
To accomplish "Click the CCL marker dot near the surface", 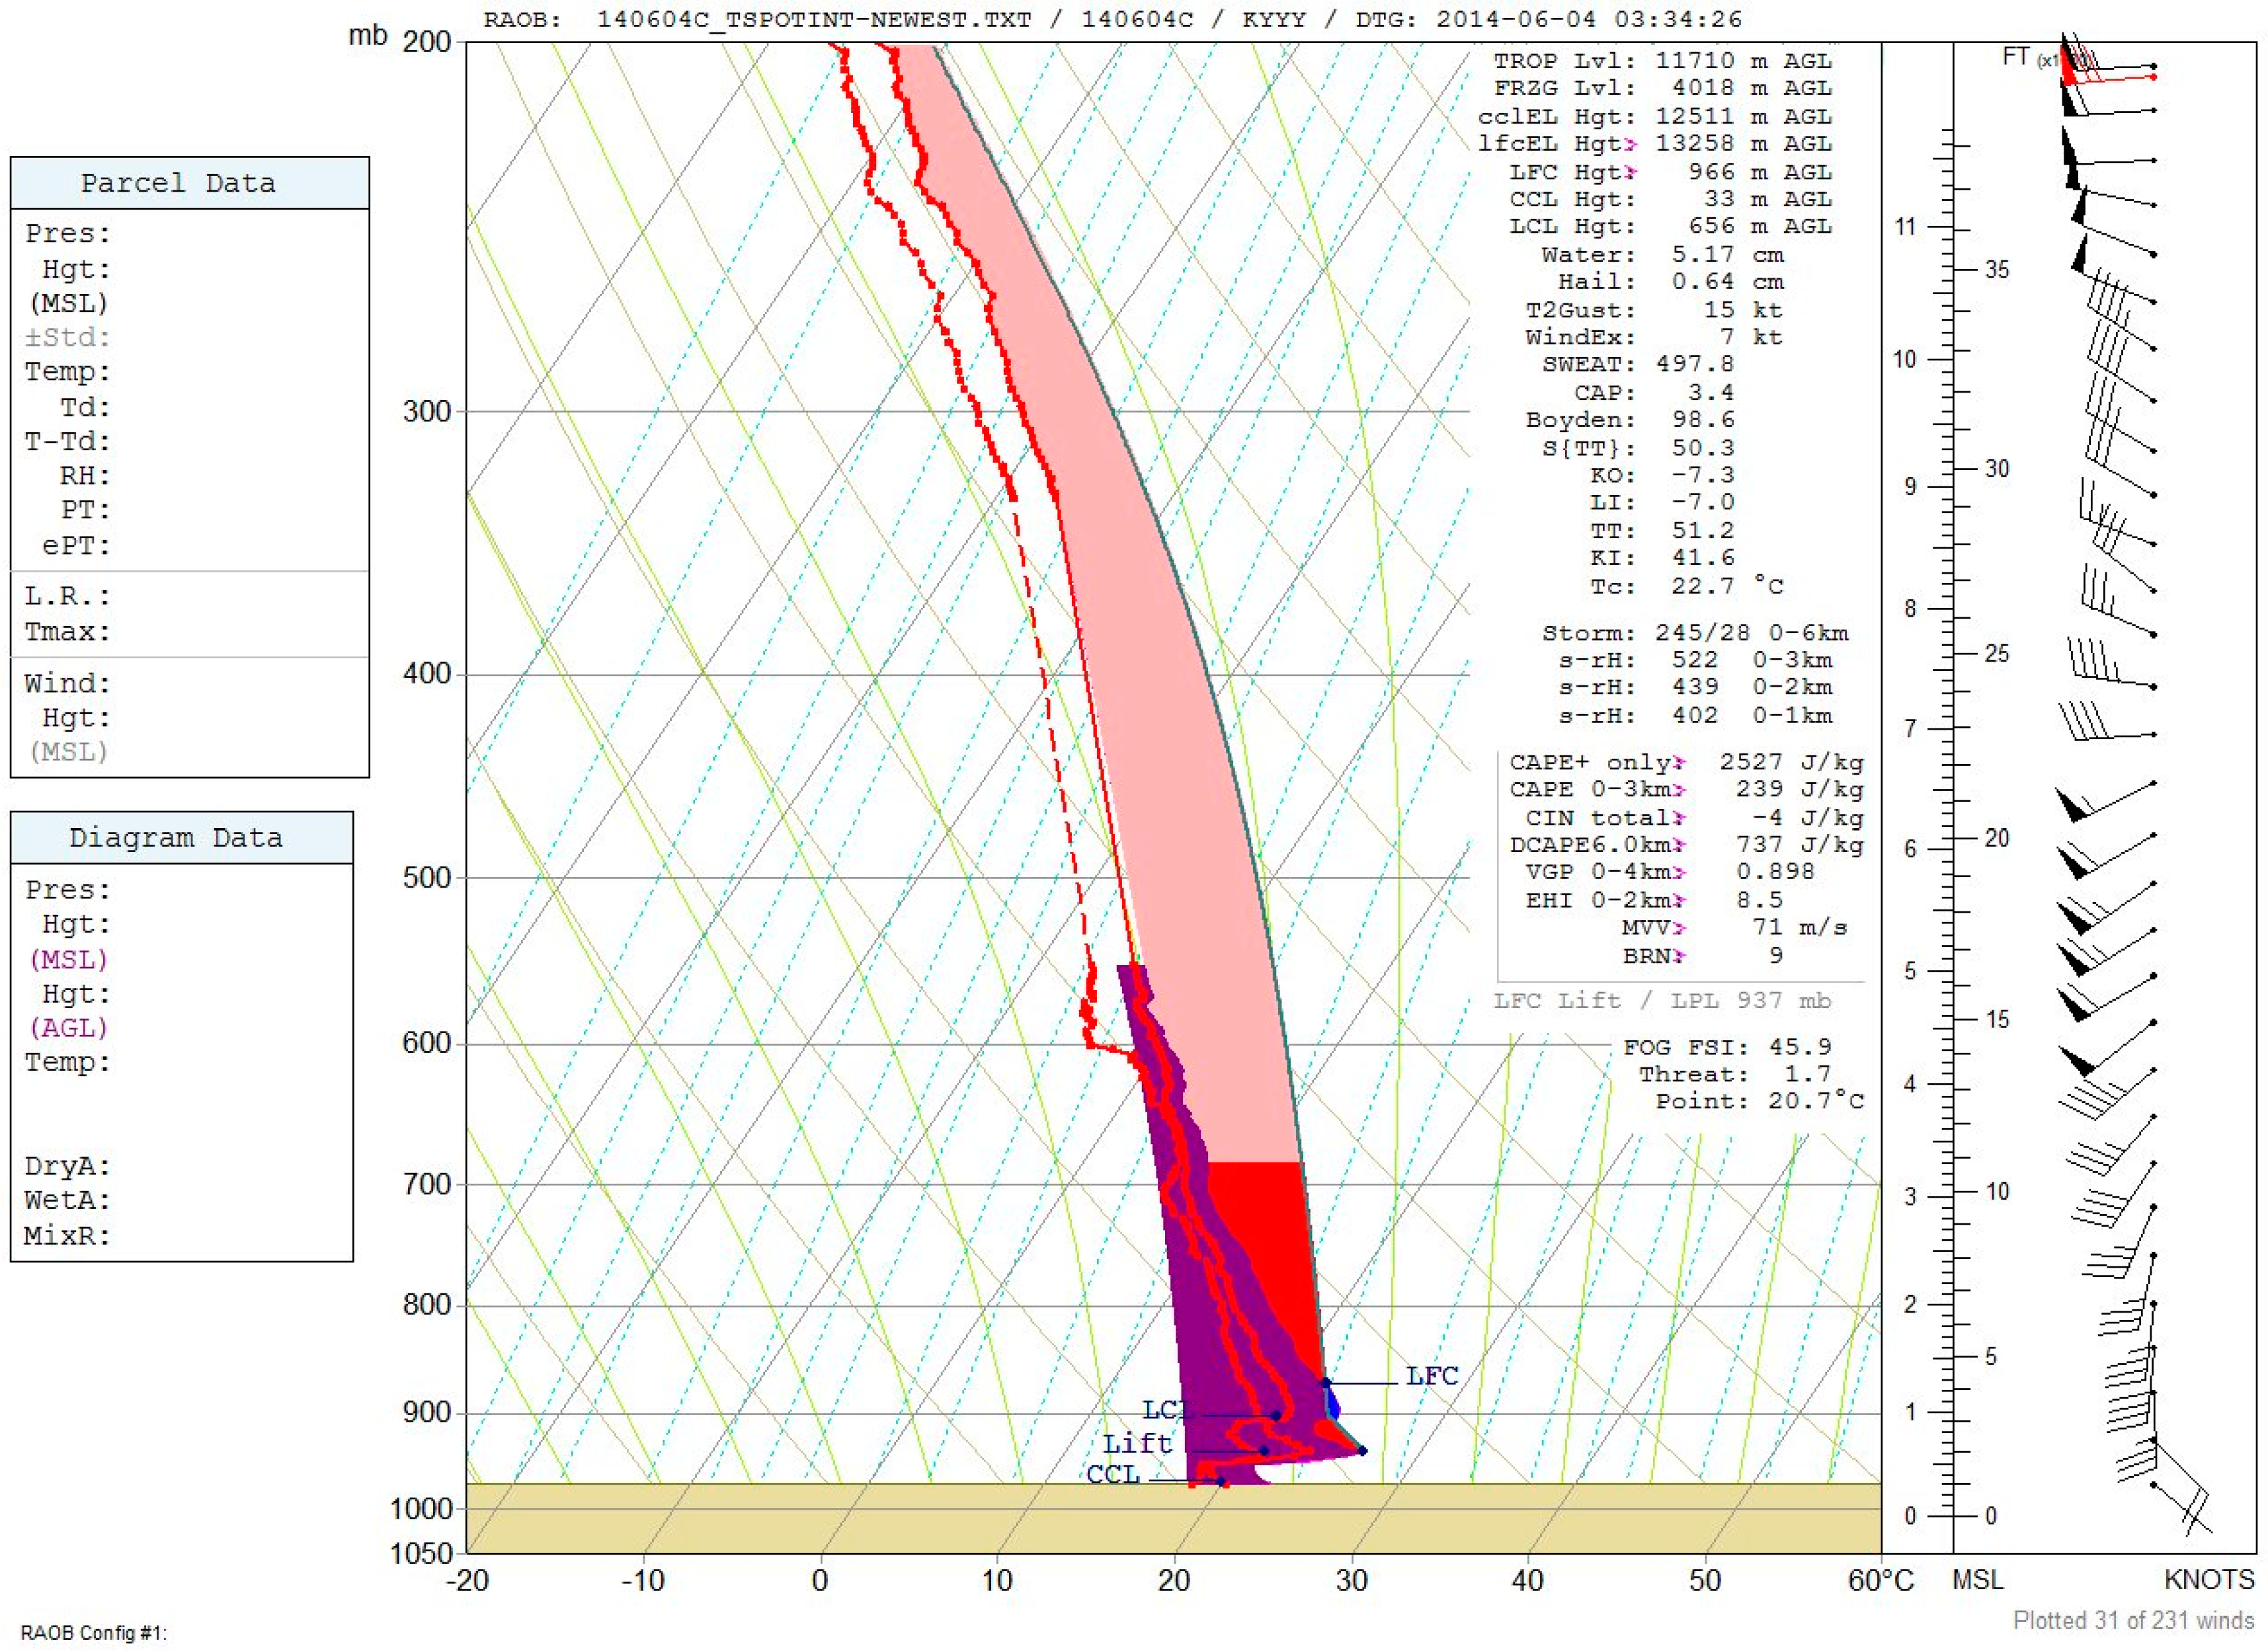I will pyautogui.click(x=1220, y=1481).
